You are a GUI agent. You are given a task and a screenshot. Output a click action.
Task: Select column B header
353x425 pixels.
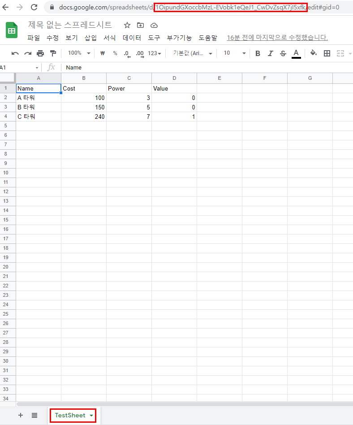pyautogui.click(x=84, y=78)
